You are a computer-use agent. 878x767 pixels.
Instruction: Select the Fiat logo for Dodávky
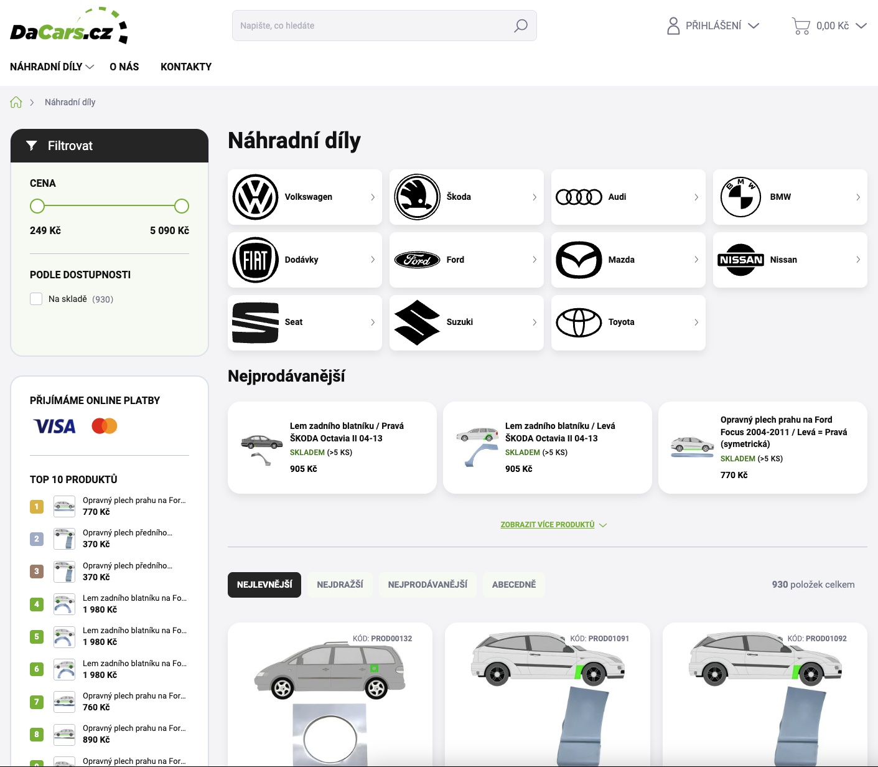pos(255,260)
